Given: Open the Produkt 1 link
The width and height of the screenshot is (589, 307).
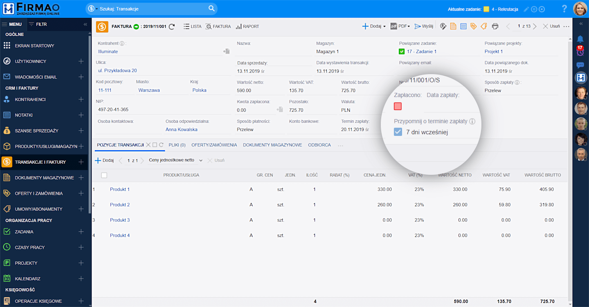Looking at the screenshot, I should point(120,189).
